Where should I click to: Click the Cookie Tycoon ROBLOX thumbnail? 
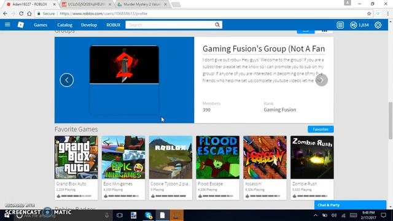point(171,157)
